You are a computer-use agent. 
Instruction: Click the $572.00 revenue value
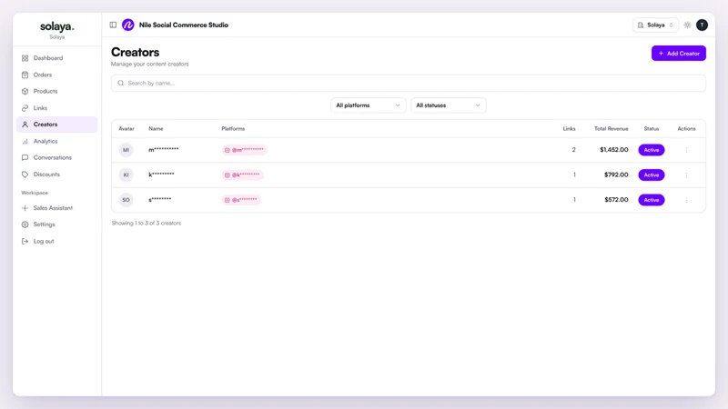(x=616, y=200)
